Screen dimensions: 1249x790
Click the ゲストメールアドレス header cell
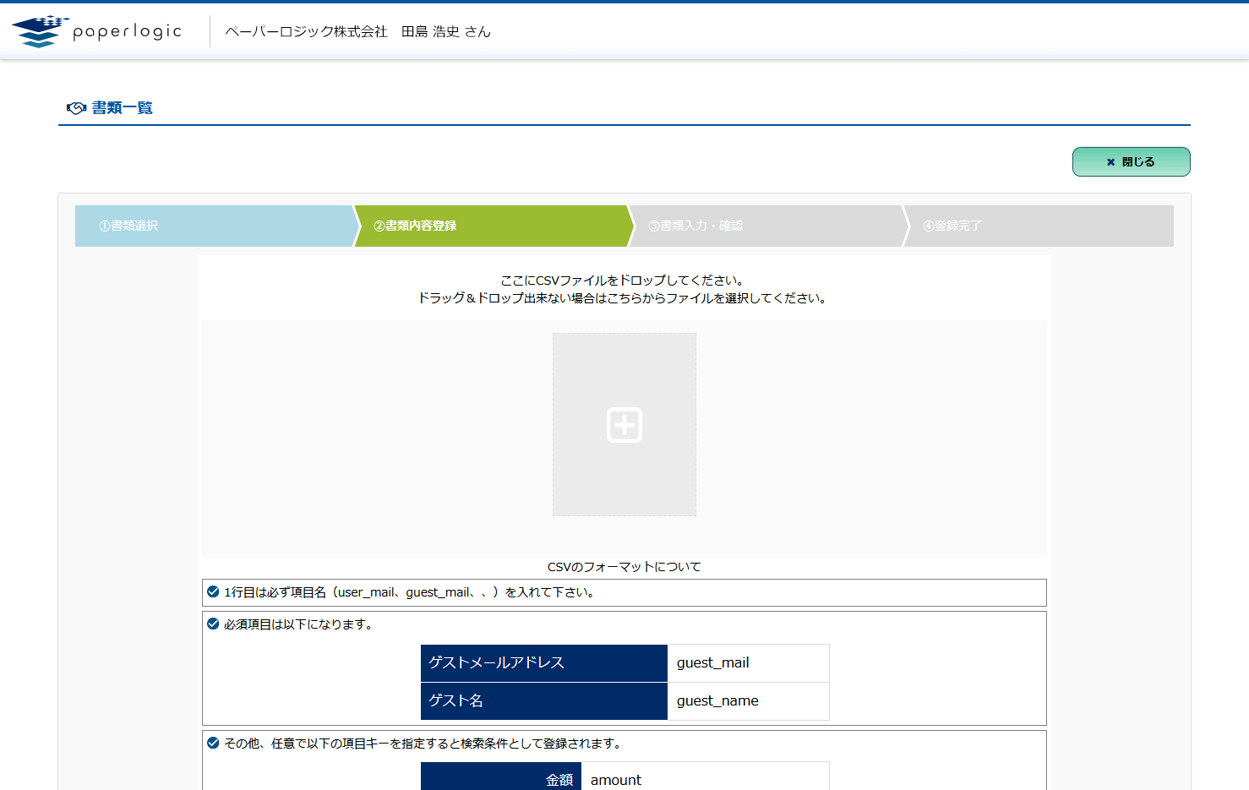[x=543, y=663]
